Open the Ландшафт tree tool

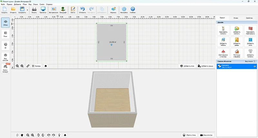(x=63, y=10)
